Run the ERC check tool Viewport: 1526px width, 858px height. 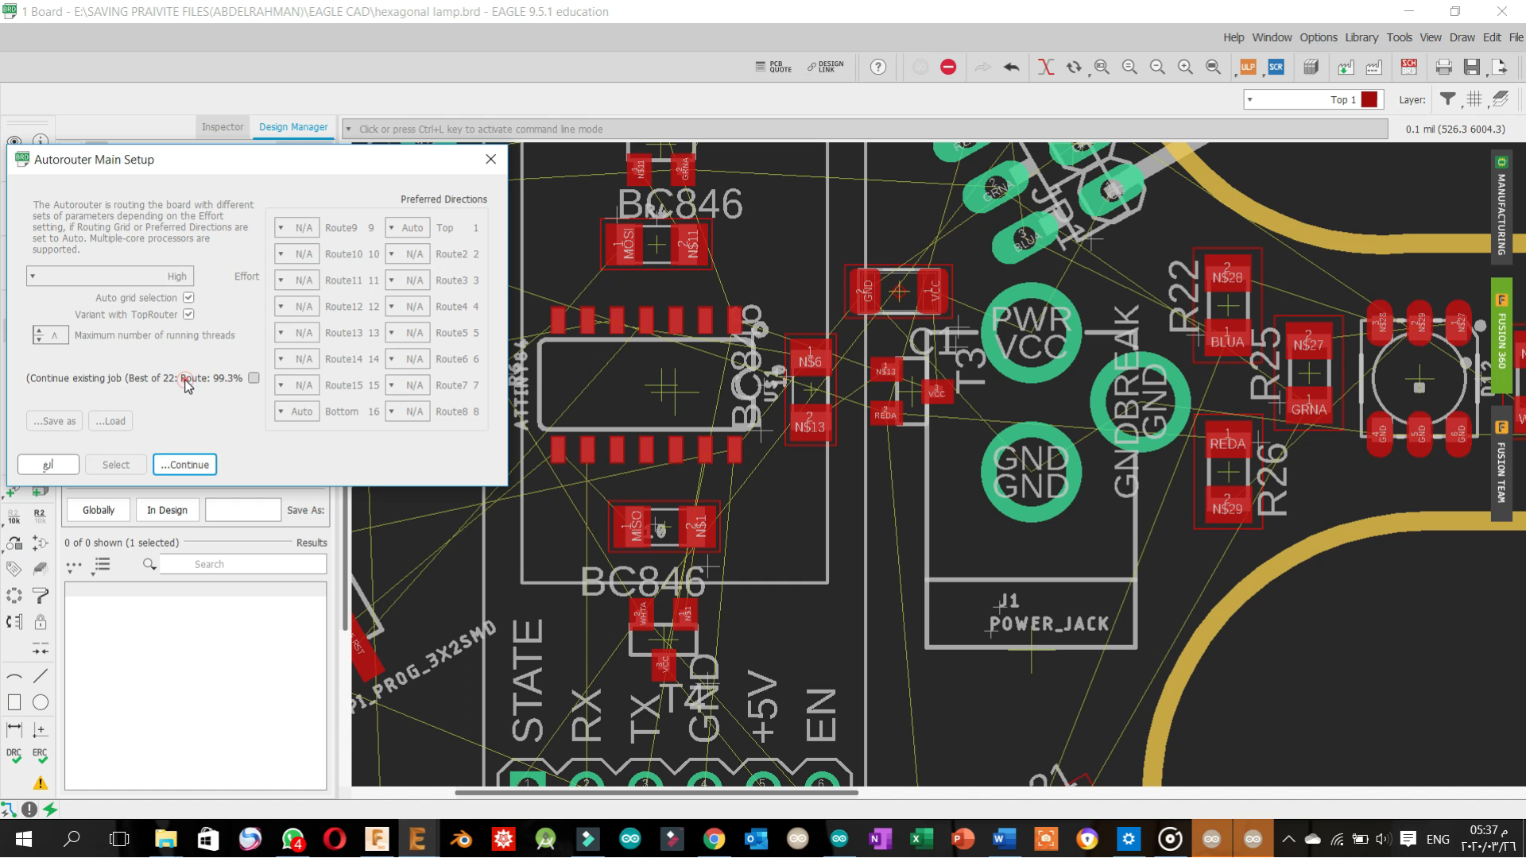click(40, 756)
